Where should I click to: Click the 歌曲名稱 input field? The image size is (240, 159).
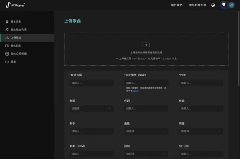point(92,83)
